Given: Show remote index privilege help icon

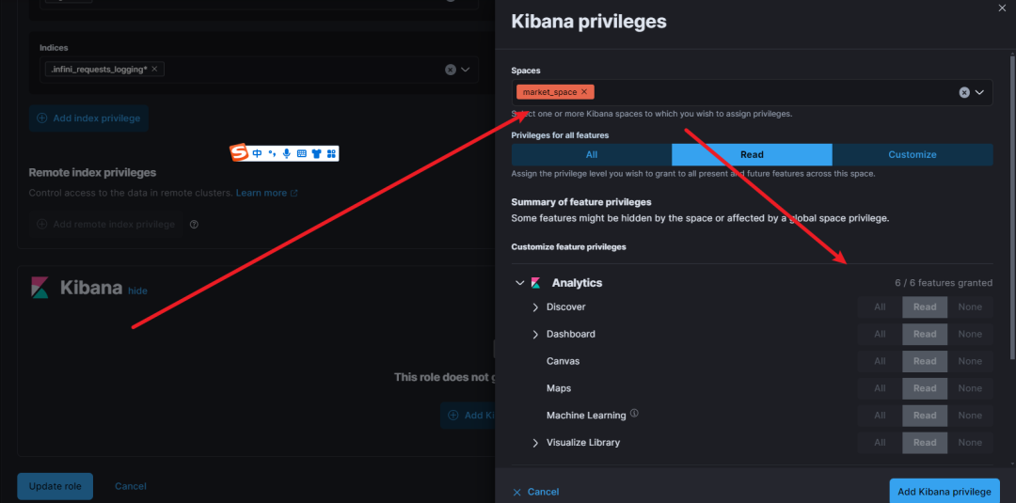Looking at the screenshot, I should tap(194, 225).
